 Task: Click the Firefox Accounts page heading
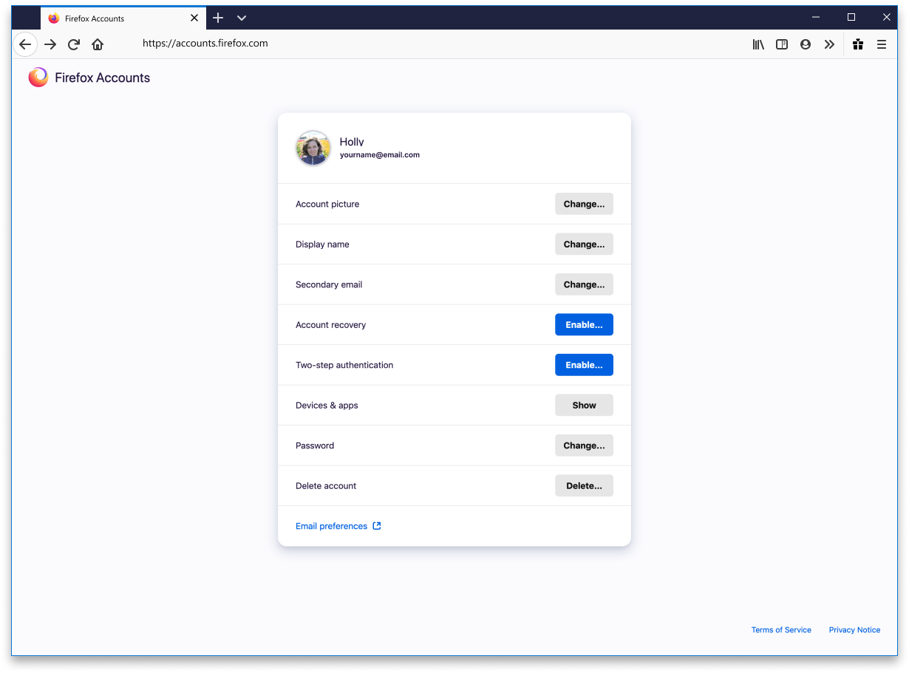tap(102, 78)
